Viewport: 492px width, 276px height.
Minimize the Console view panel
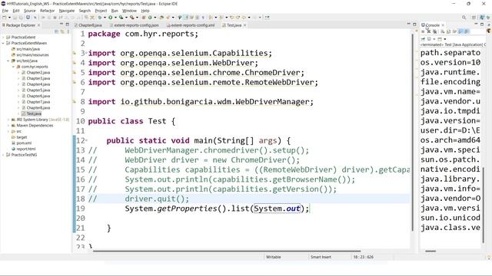pyautogui.click(x=476, y=24)
